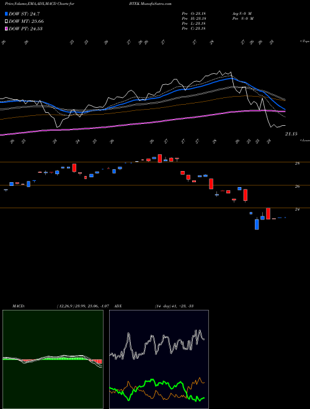The image size is (310, 409).
Task: Click the 28 price axis label
Action: point(297,164)
